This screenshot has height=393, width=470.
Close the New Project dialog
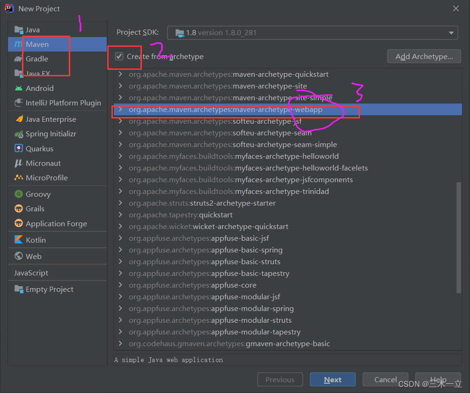pos(455,8)
